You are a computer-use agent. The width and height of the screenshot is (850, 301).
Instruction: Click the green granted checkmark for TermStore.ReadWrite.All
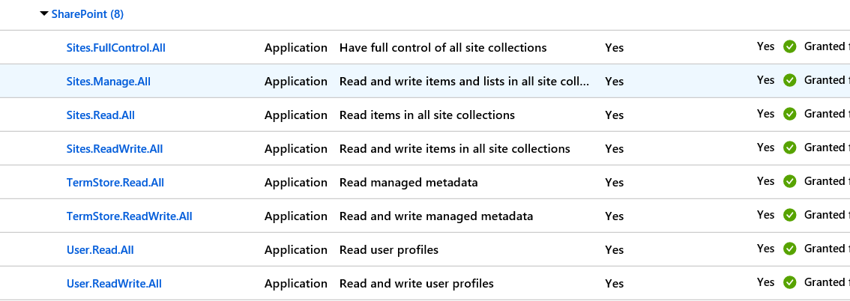coord(790,215)
